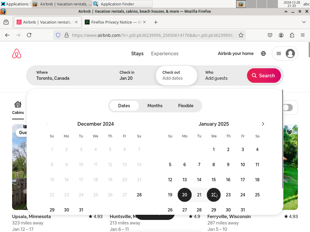310x232 pixels.
Task: Click the calendar panel scrollbar
Action: [282, 139]
